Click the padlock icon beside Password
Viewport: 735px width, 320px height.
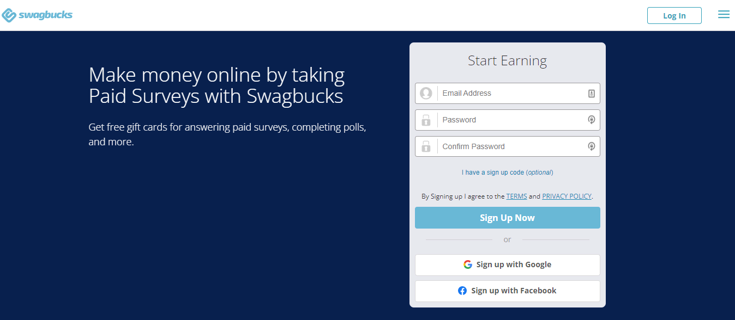[x=426, y=120]
